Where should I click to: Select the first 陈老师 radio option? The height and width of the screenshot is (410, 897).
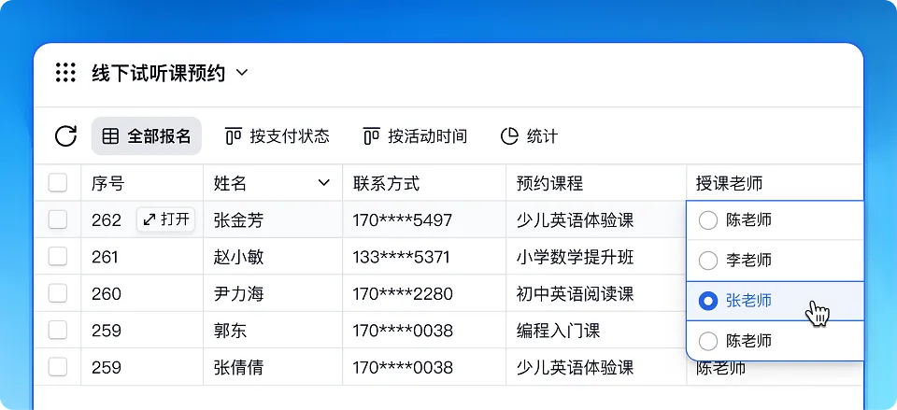coord(708,220)
